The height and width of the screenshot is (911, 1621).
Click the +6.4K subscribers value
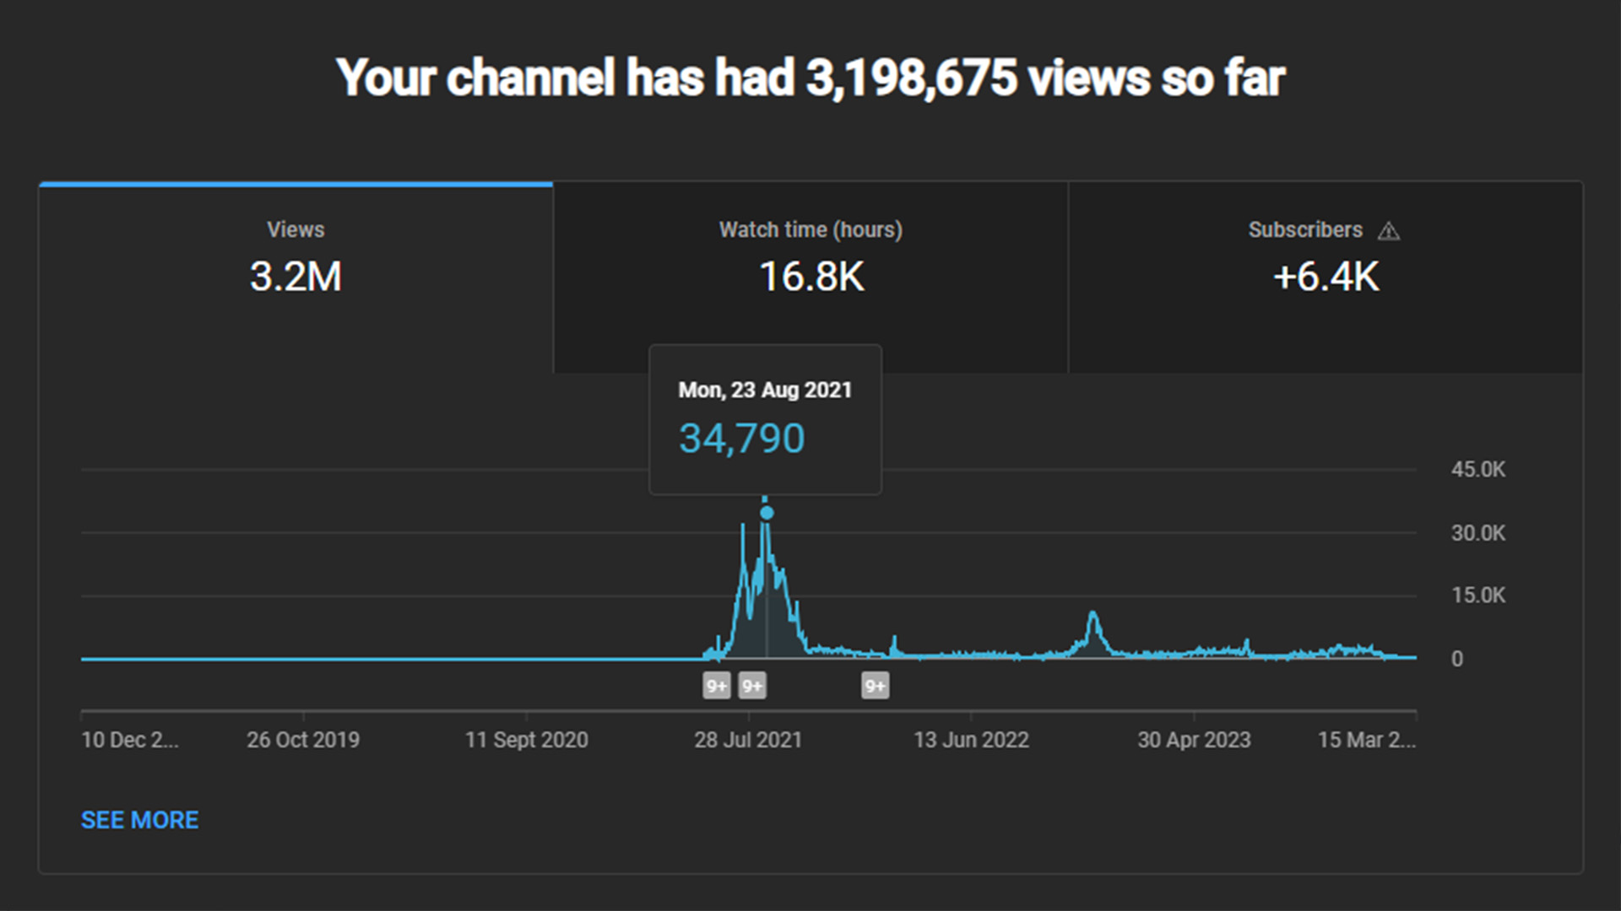pos(1326,277)
